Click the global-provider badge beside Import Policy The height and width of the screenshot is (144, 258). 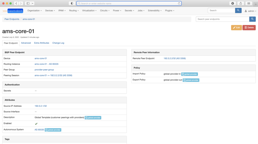(189, 74)
